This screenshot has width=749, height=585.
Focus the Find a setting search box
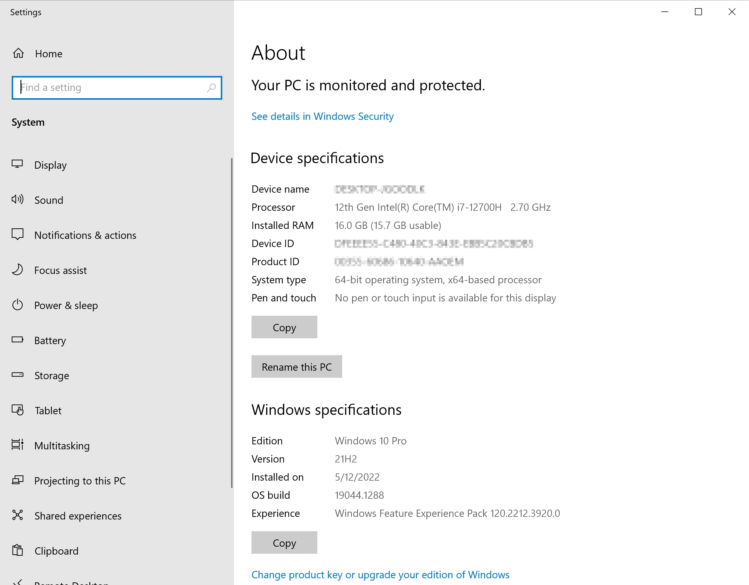point(117,88)
